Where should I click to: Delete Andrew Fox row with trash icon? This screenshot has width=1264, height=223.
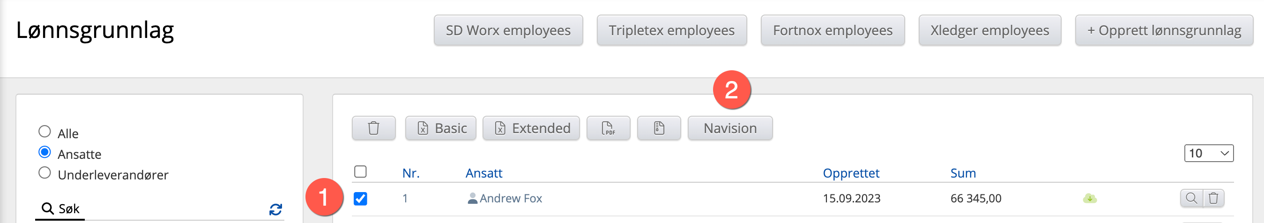point(1213,199)
